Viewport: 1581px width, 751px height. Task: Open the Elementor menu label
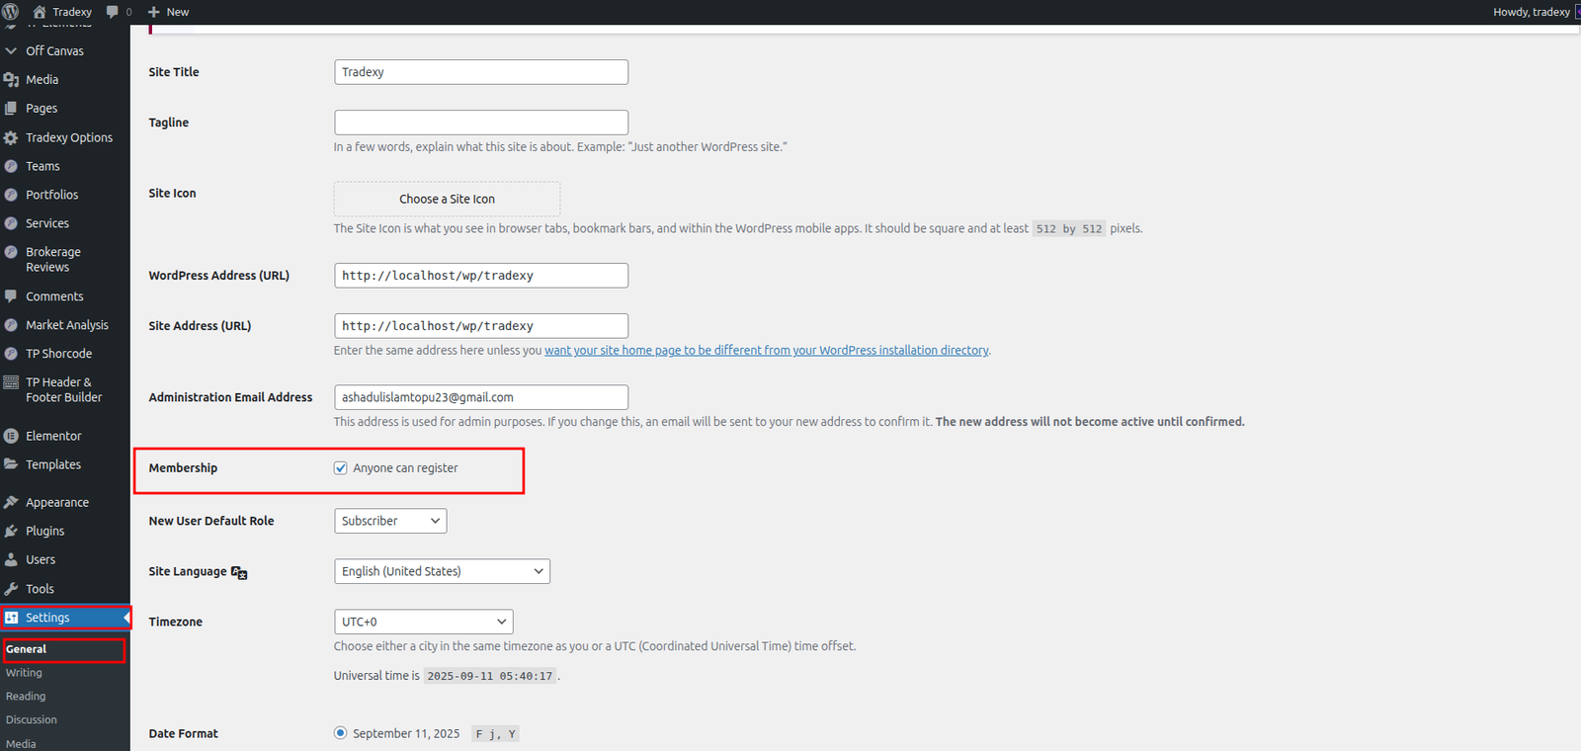pyautogui.click(x=53, y=436)
